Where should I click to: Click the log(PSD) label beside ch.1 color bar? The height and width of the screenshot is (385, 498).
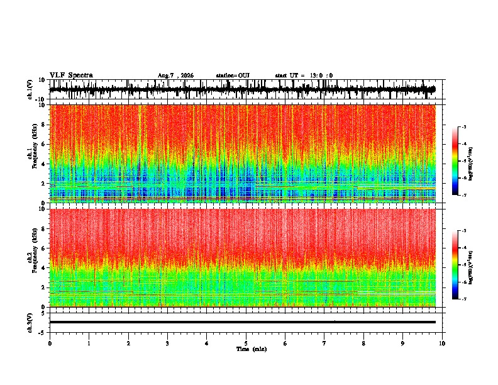(471, 164)
